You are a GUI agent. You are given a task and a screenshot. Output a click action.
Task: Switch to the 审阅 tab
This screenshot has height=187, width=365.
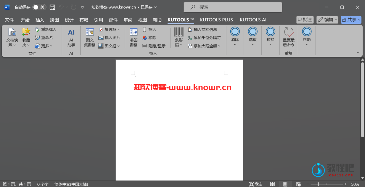[128, 20]
